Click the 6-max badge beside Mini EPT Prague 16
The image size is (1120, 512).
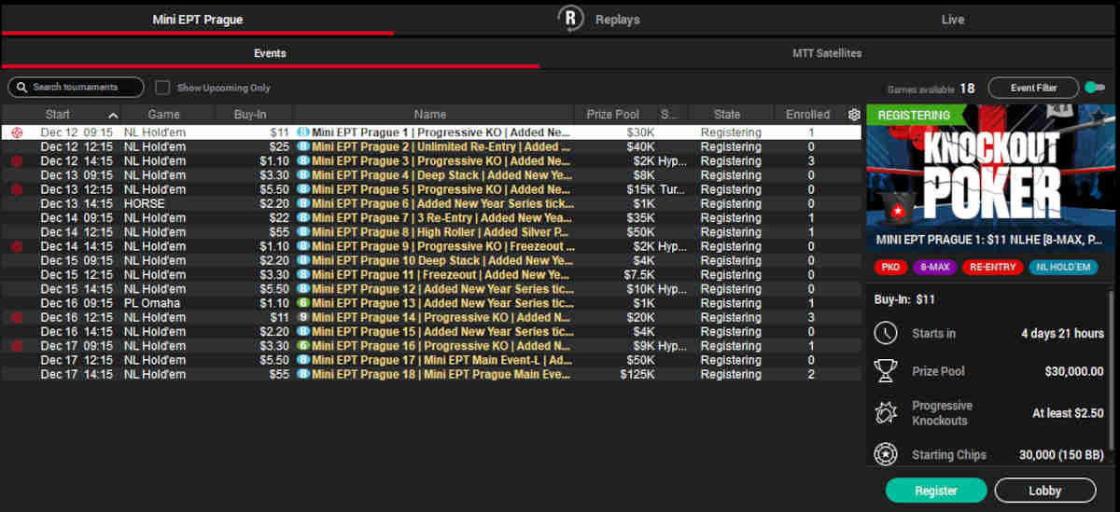coord(303,346)
